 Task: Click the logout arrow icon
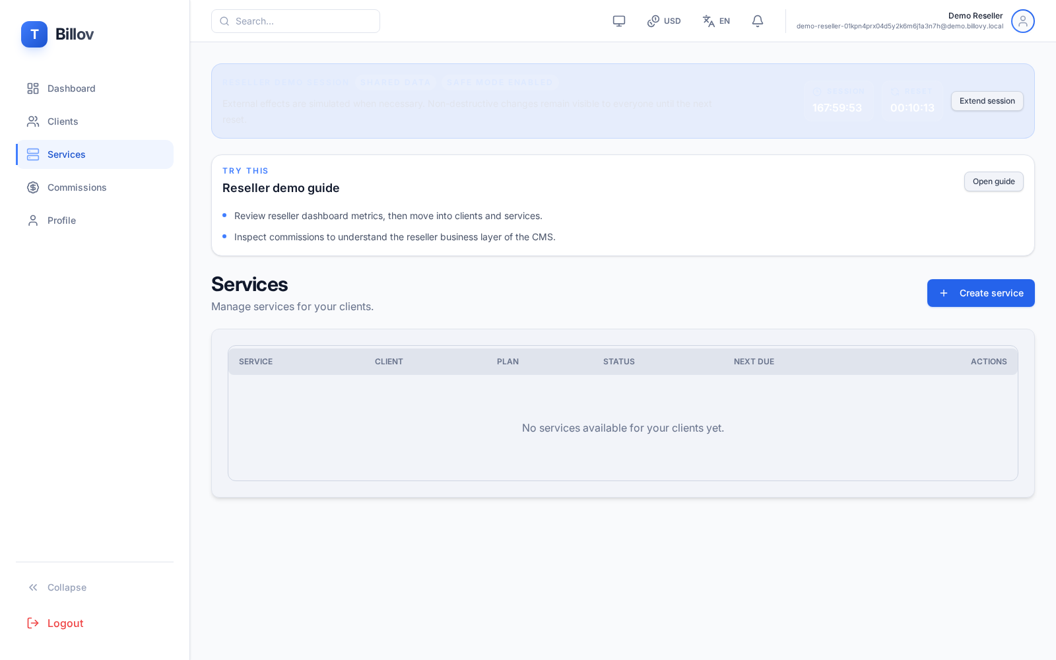click(x=33, y=623)
